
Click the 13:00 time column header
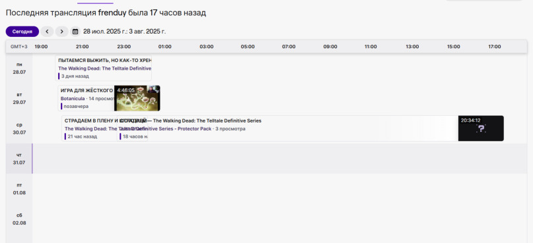(412, 47)
